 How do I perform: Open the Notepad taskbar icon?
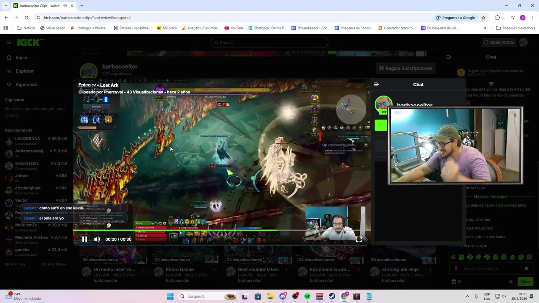click(x=369, y=296)
